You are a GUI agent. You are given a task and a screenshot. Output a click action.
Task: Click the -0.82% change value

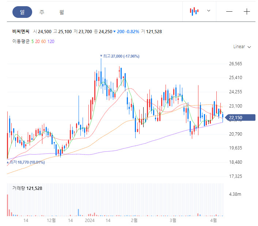132,32
